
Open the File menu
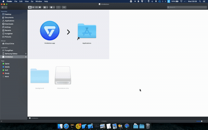[16, 1]
